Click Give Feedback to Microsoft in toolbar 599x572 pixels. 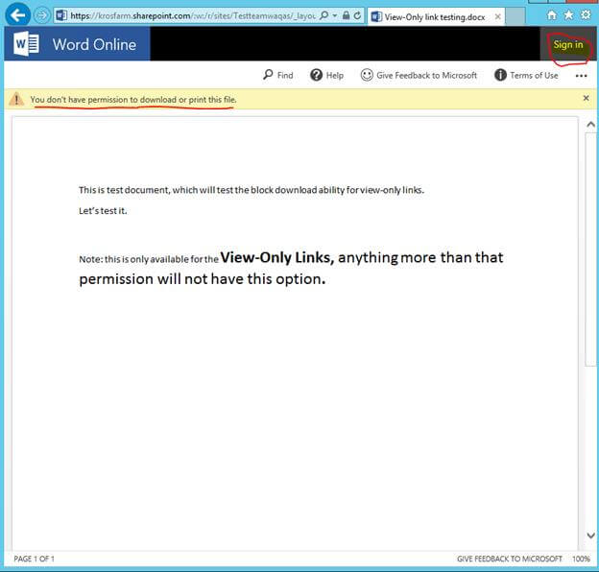click(x=426, y=75)
